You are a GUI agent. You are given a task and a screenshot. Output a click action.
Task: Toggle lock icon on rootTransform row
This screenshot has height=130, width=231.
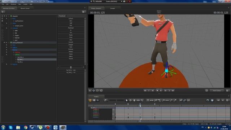point(2,21)
